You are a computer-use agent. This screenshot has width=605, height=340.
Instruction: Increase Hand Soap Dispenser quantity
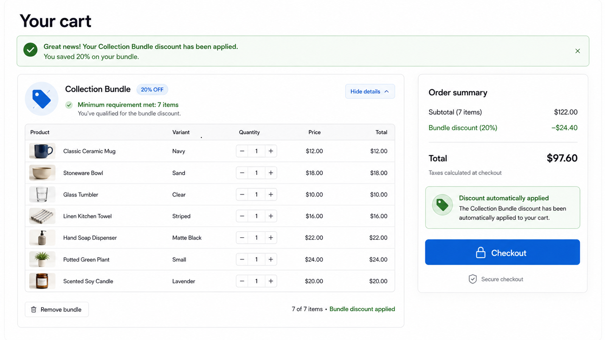271,238
